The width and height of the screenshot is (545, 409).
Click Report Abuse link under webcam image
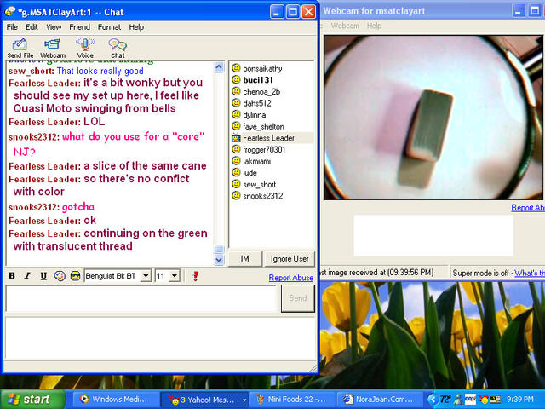[528, 208]
